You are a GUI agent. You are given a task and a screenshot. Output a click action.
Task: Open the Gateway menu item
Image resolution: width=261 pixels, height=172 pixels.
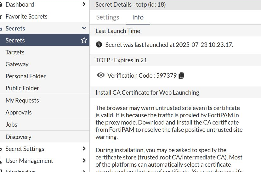[x=17, y=64]
